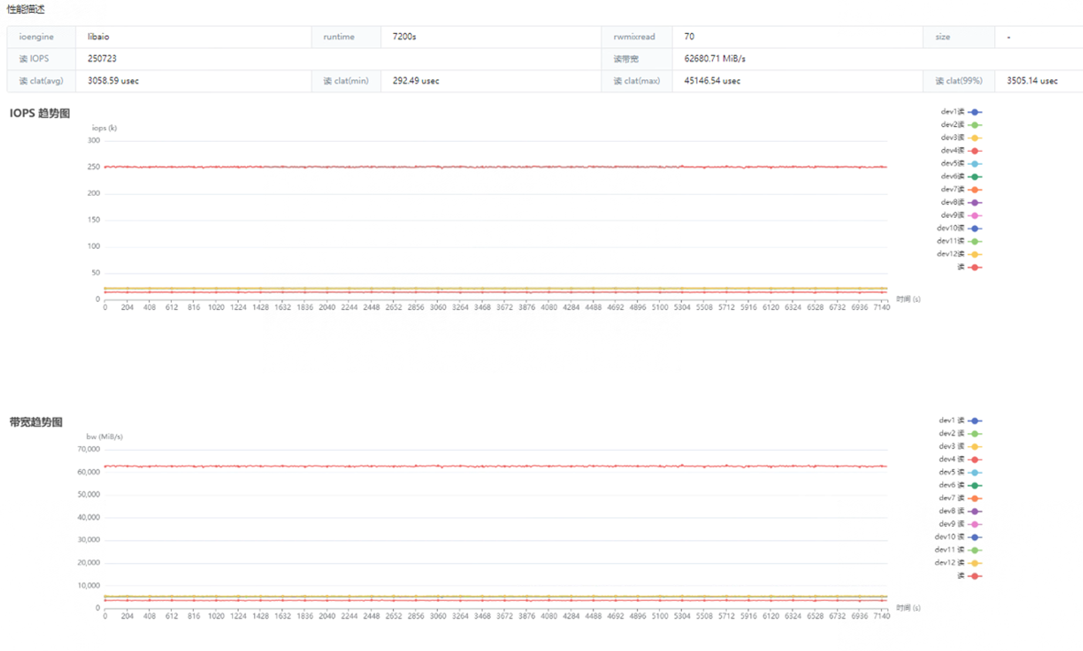Click the red 60,000 line in bandwidth chart

[x=496, y=466]
